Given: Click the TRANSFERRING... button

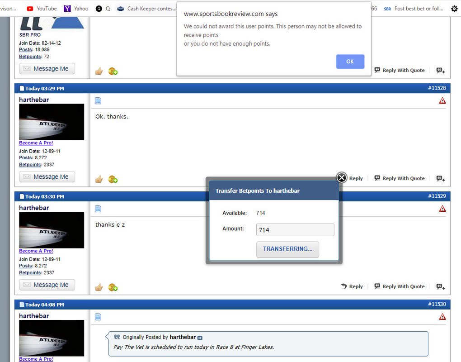Looking at the screenshot, I should click(287, 249).
